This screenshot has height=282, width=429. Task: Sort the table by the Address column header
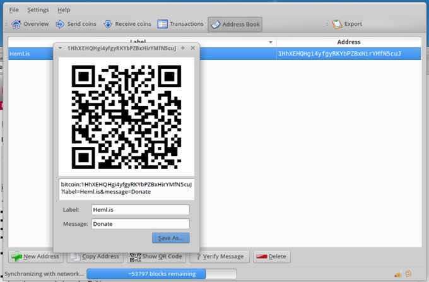pyautogui.click(x=349, y=42)
